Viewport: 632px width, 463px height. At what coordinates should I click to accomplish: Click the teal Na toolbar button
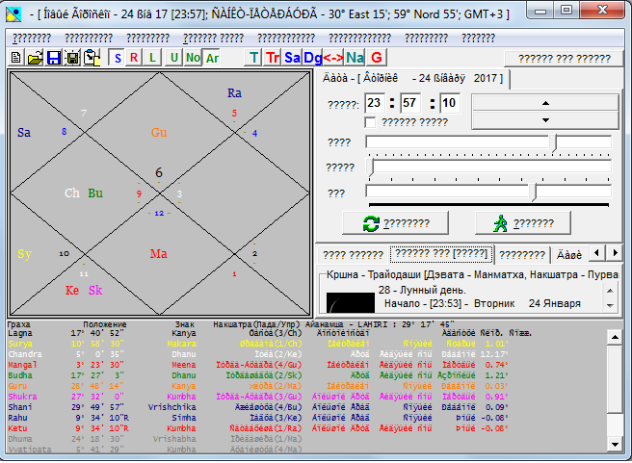[355, 58]
